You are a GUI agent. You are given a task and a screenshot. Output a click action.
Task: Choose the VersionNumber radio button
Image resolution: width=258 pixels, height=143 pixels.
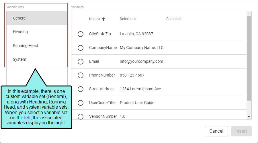[81, 116]
